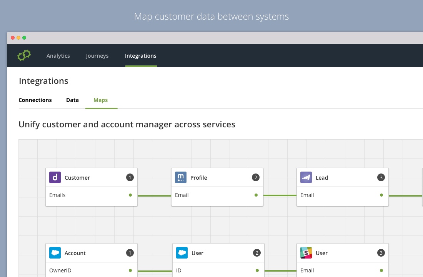Screen dimensions: 423x277
Task: Toggle the Email field dot on Profile card
Action: point(256,195)
